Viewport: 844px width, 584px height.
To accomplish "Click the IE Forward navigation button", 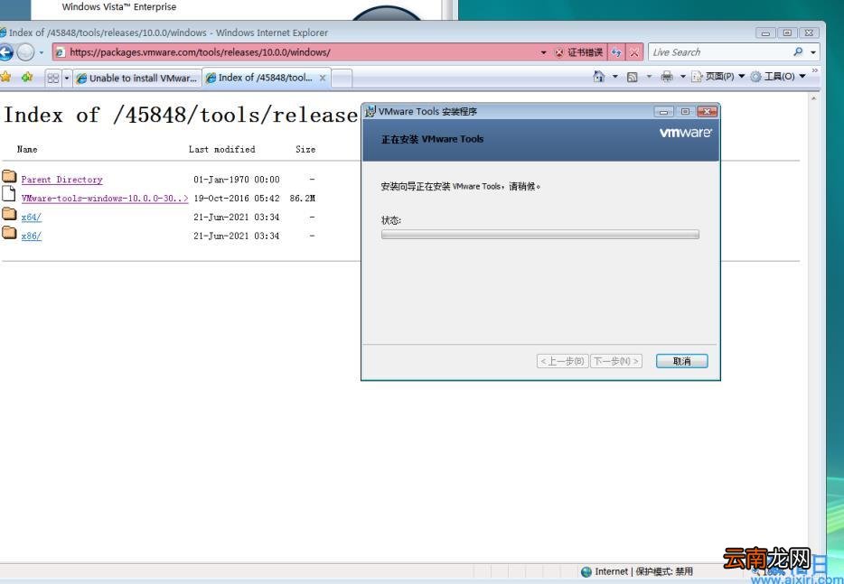I will coord(25,52).
